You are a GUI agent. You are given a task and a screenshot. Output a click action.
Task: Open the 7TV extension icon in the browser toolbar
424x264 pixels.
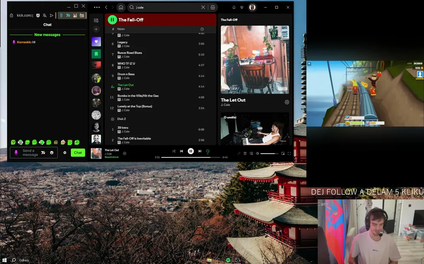point(68,15)
